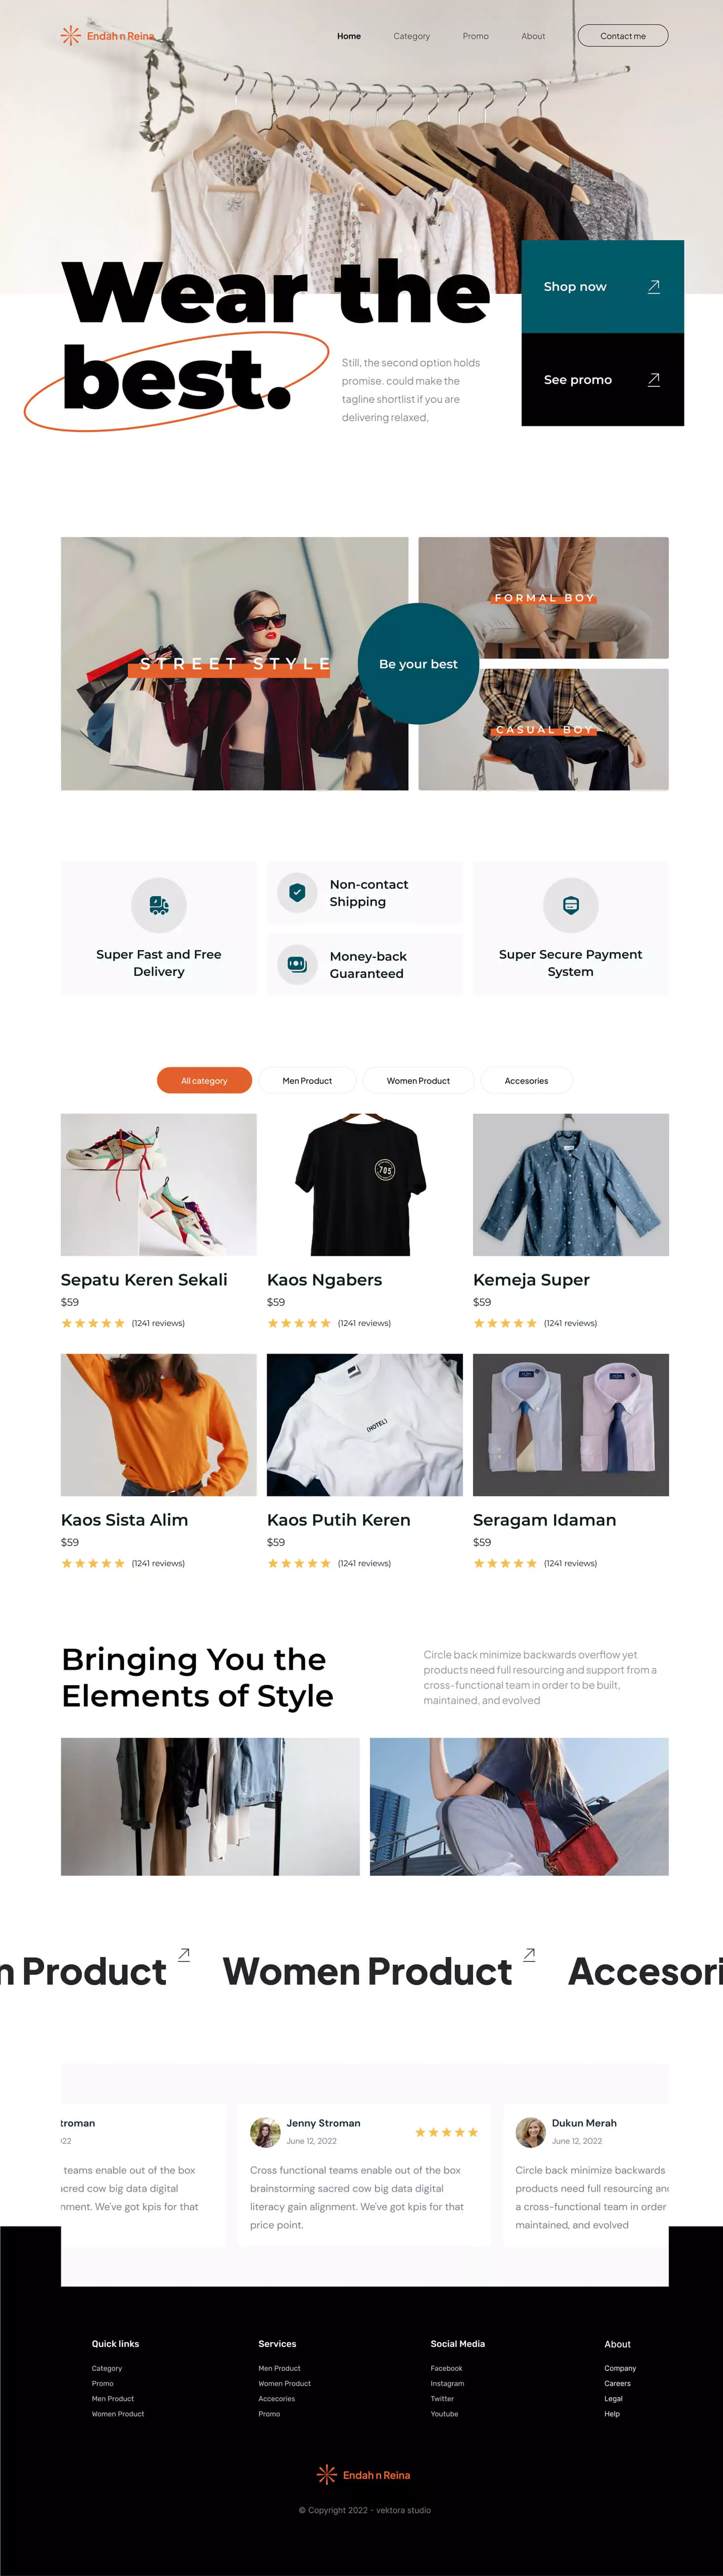Filter by Men Product
Viewport: 723px width, 2576px height.
tap(307, 1081)
